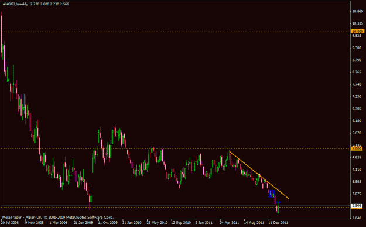Click the 11 Oct 2009 date label
The width and height of the screenshot is (366, 227).
pyautogui.click(x=108, y=222)
